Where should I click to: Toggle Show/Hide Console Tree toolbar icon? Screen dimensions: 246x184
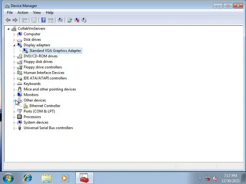coord(25,20)
